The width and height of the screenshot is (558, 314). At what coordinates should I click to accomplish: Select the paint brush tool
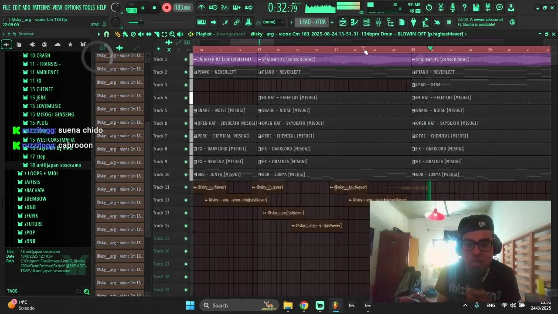pos(125,34)
